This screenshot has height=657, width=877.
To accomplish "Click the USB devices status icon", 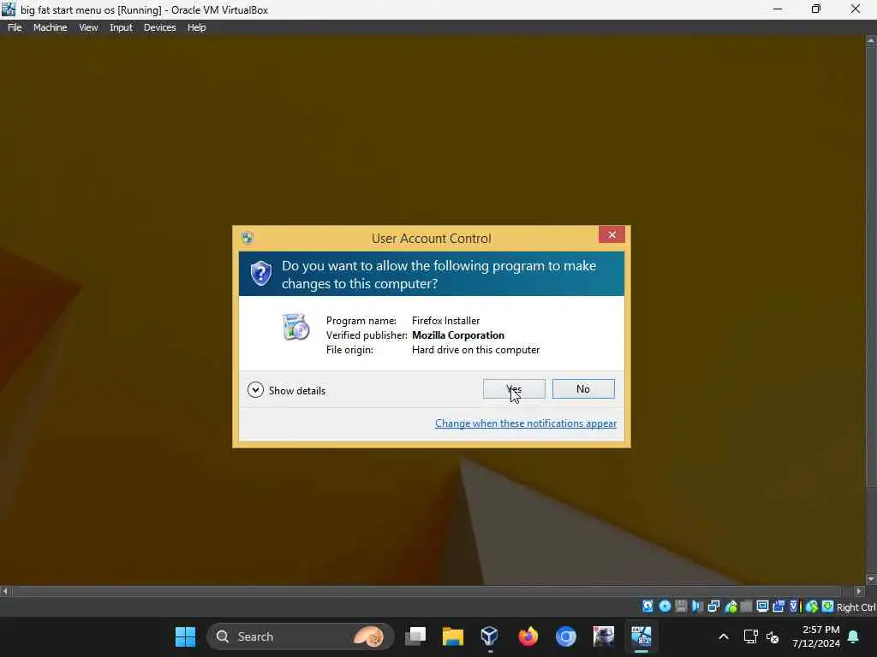I will click(731, 607).
